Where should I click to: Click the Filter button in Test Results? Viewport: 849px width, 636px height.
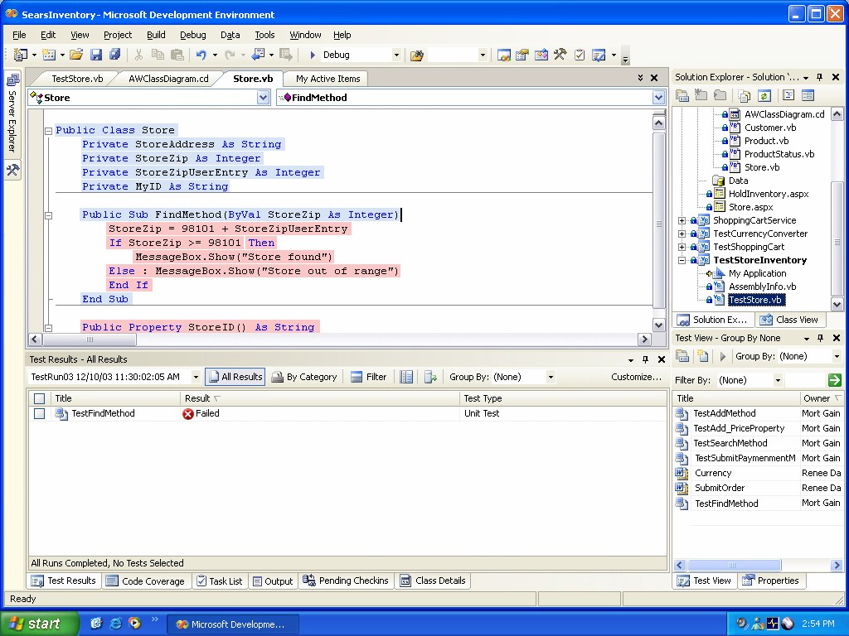(x=369, y=377)
